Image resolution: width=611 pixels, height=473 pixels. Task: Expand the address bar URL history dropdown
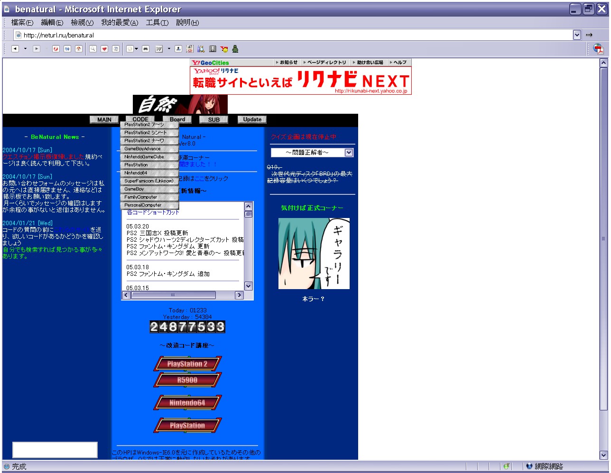(x=576, y=35)
